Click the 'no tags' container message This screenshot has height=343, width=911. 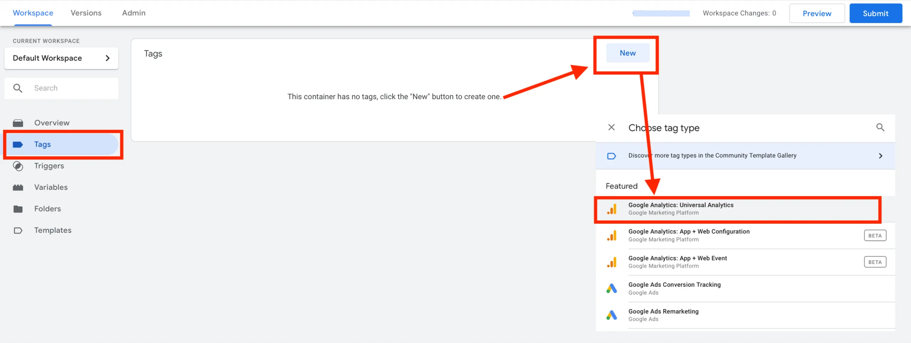[394, 97]
